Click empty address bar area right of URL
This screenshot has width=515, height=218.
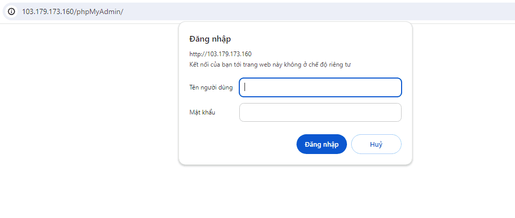point(315,12)
